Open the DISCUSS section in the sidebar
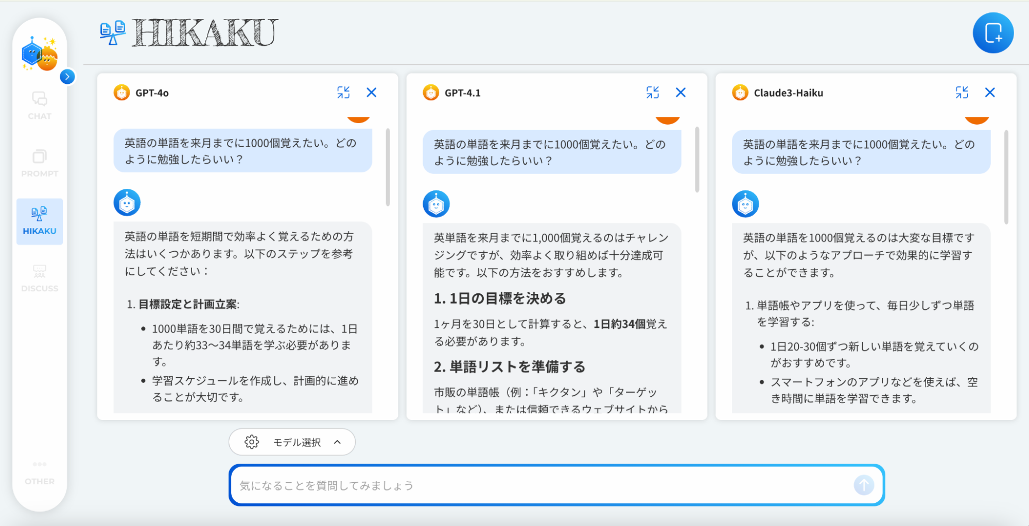1029x526 pixels. [39, 278]
